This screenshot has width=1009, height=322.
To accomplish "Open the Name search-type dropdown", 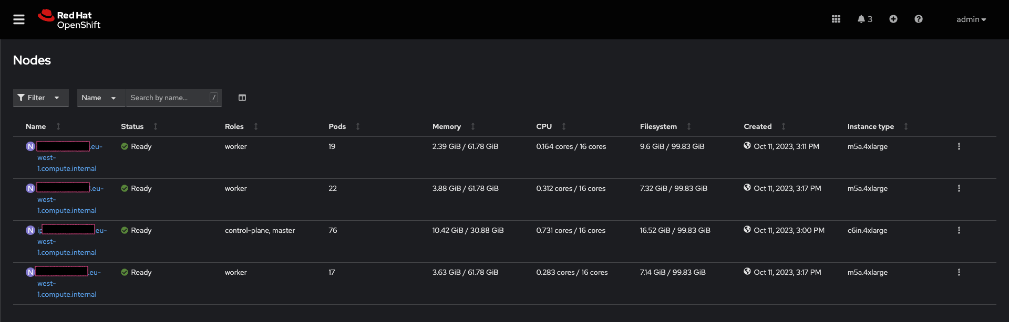I will click(100, 98).
